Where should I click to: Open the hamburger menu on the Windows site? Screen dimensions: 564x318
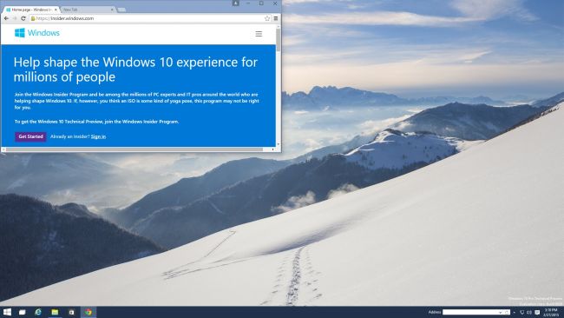coord(259,34)
